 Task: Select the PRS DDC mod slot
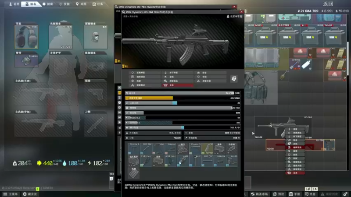207,161
